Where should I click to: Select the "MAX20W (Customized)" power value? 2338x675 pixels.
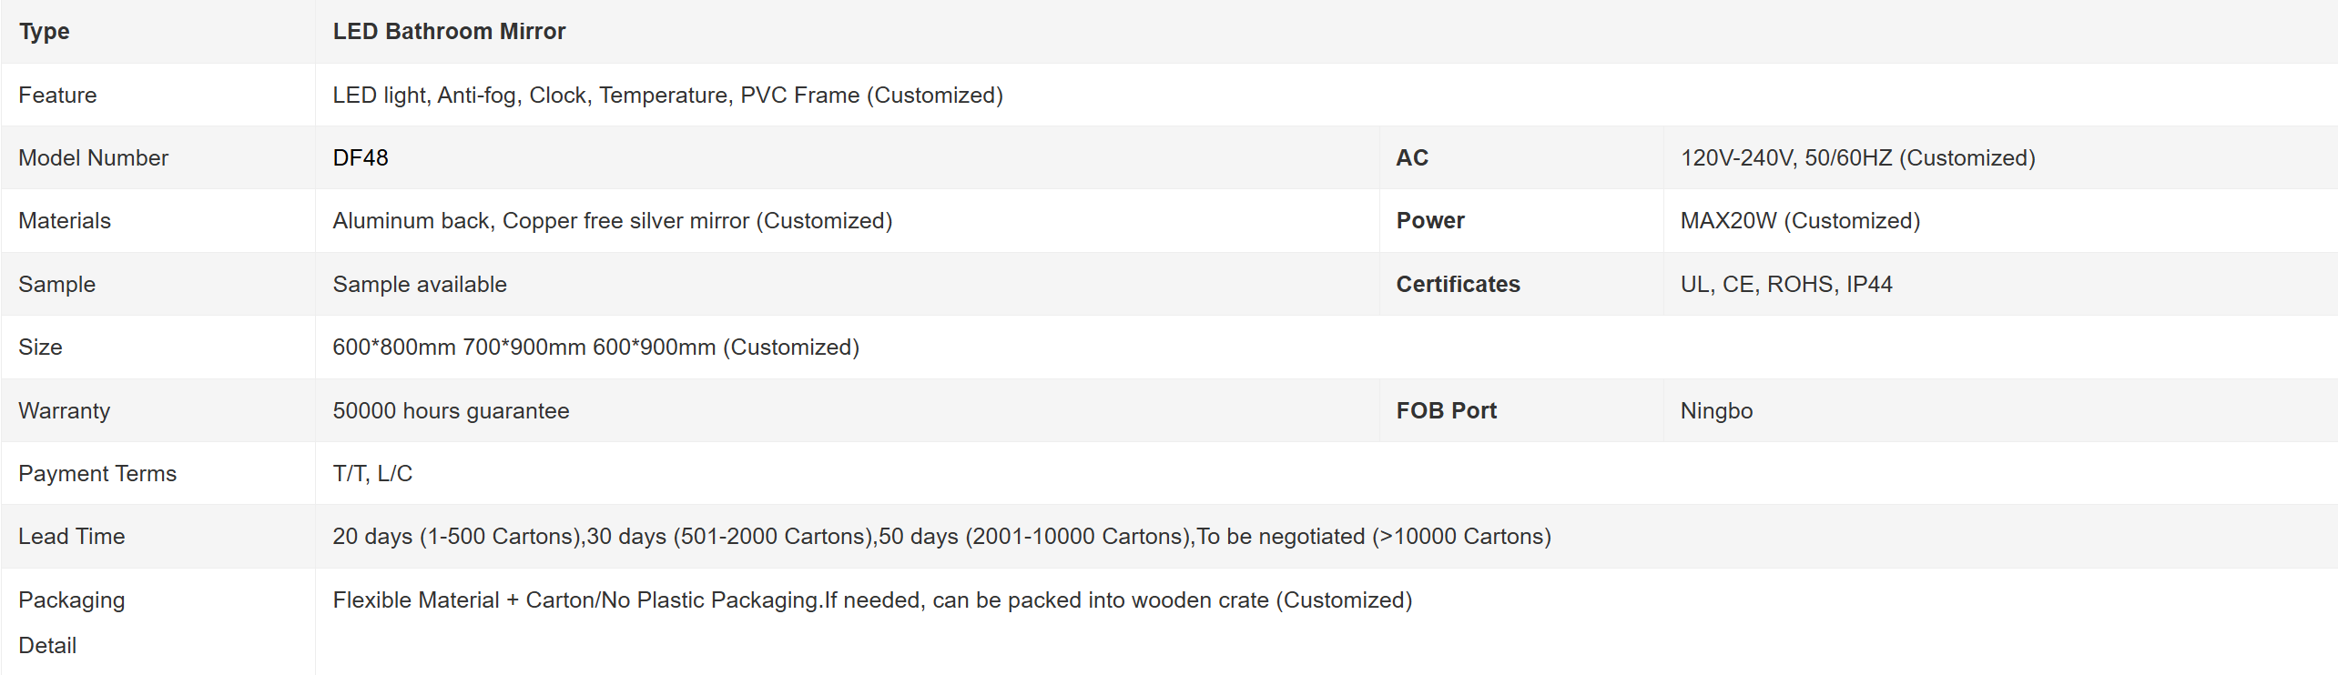[x=1800, y=221]
